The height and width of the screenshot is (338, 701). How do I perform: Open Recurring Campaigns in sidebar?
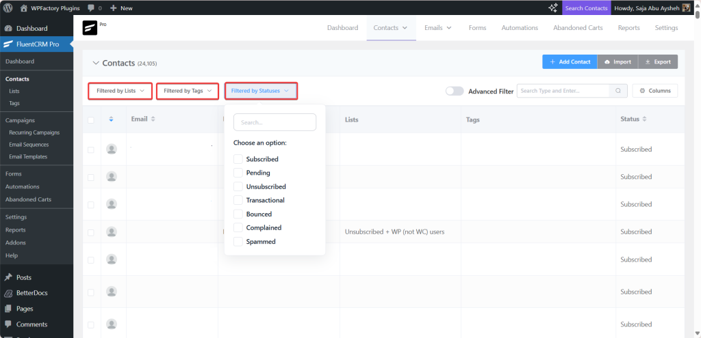pos(34,132)
